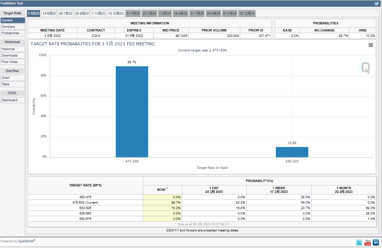Viewport: 382px width, 248px height.
Task: Switch to the 18 12月24 meeting tab
Action: click(x=247, y=14)
